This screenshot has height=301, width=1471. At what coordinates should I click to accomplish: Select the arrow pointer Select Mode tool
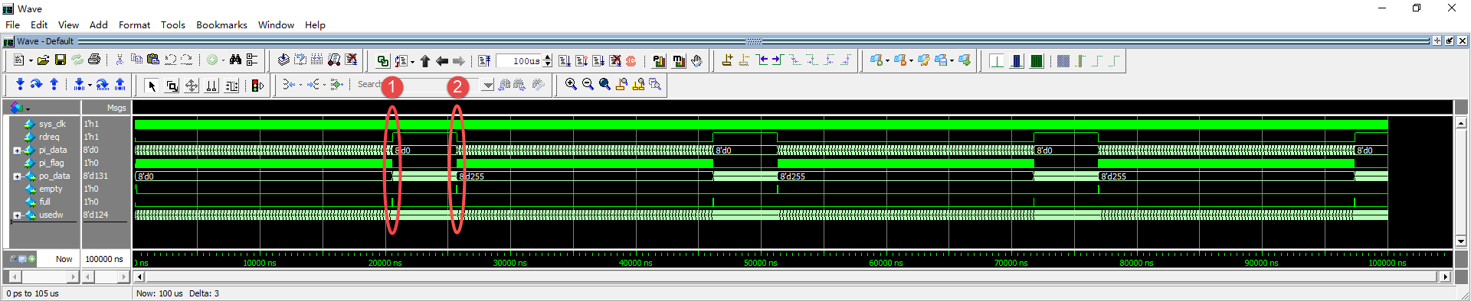point(152,86)
